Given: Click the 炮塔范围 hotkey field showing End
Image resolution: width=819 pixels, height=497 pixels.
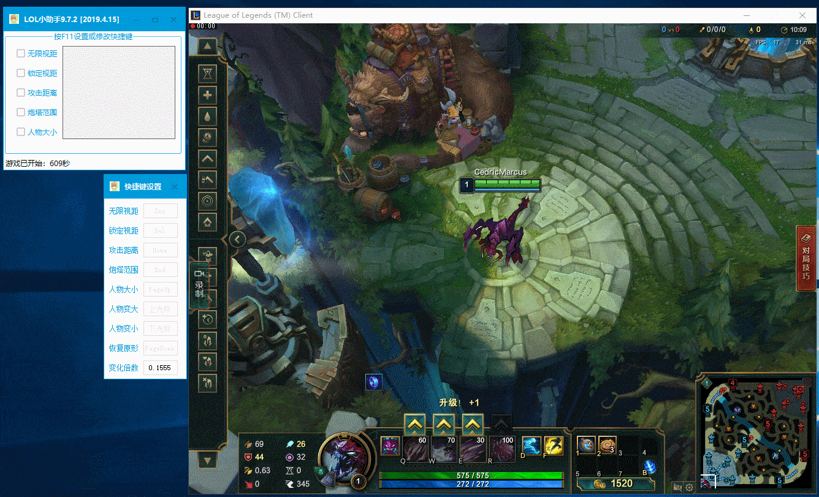Looking at the screenshot, I should point(161,270).
